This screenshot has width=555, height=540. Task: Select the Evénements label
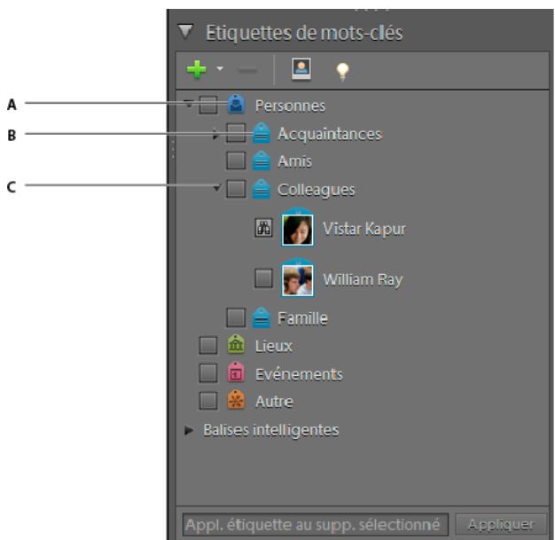299,374
